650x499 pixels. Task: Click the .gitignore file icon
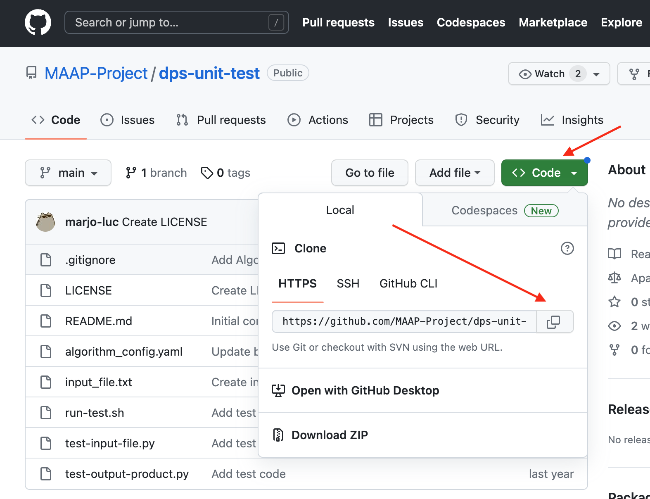(x=46, y=260)
